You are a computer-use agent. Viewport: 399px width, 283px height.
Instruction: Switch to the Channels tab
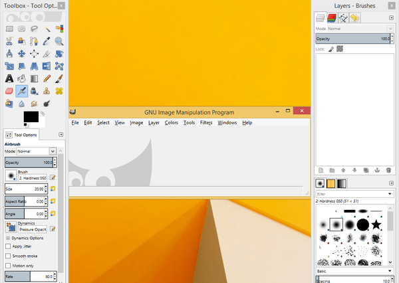332,18
